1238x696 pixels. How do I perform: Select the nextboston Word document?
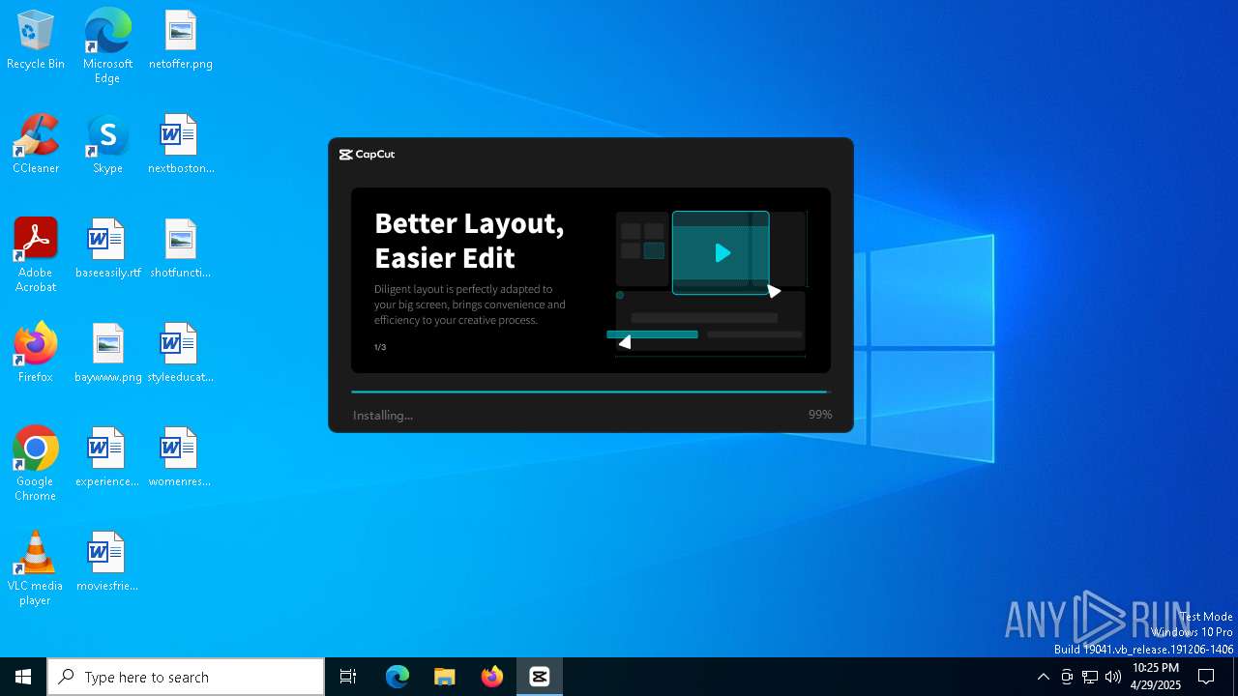180,144
